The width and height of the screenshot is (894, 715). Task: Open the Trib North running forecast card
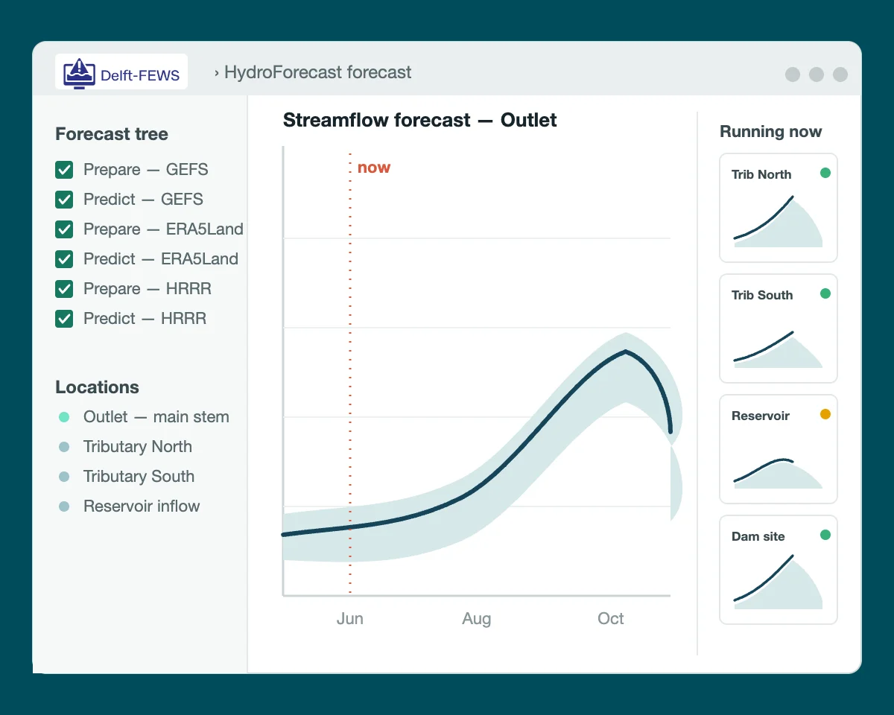point(779,208)
